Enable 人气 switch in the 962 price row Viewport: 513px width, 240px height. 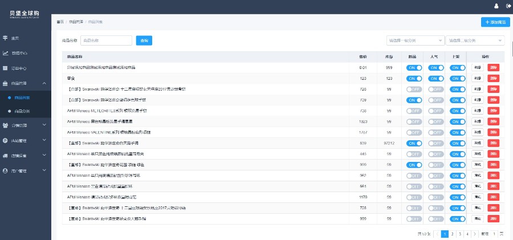(436, 176)
